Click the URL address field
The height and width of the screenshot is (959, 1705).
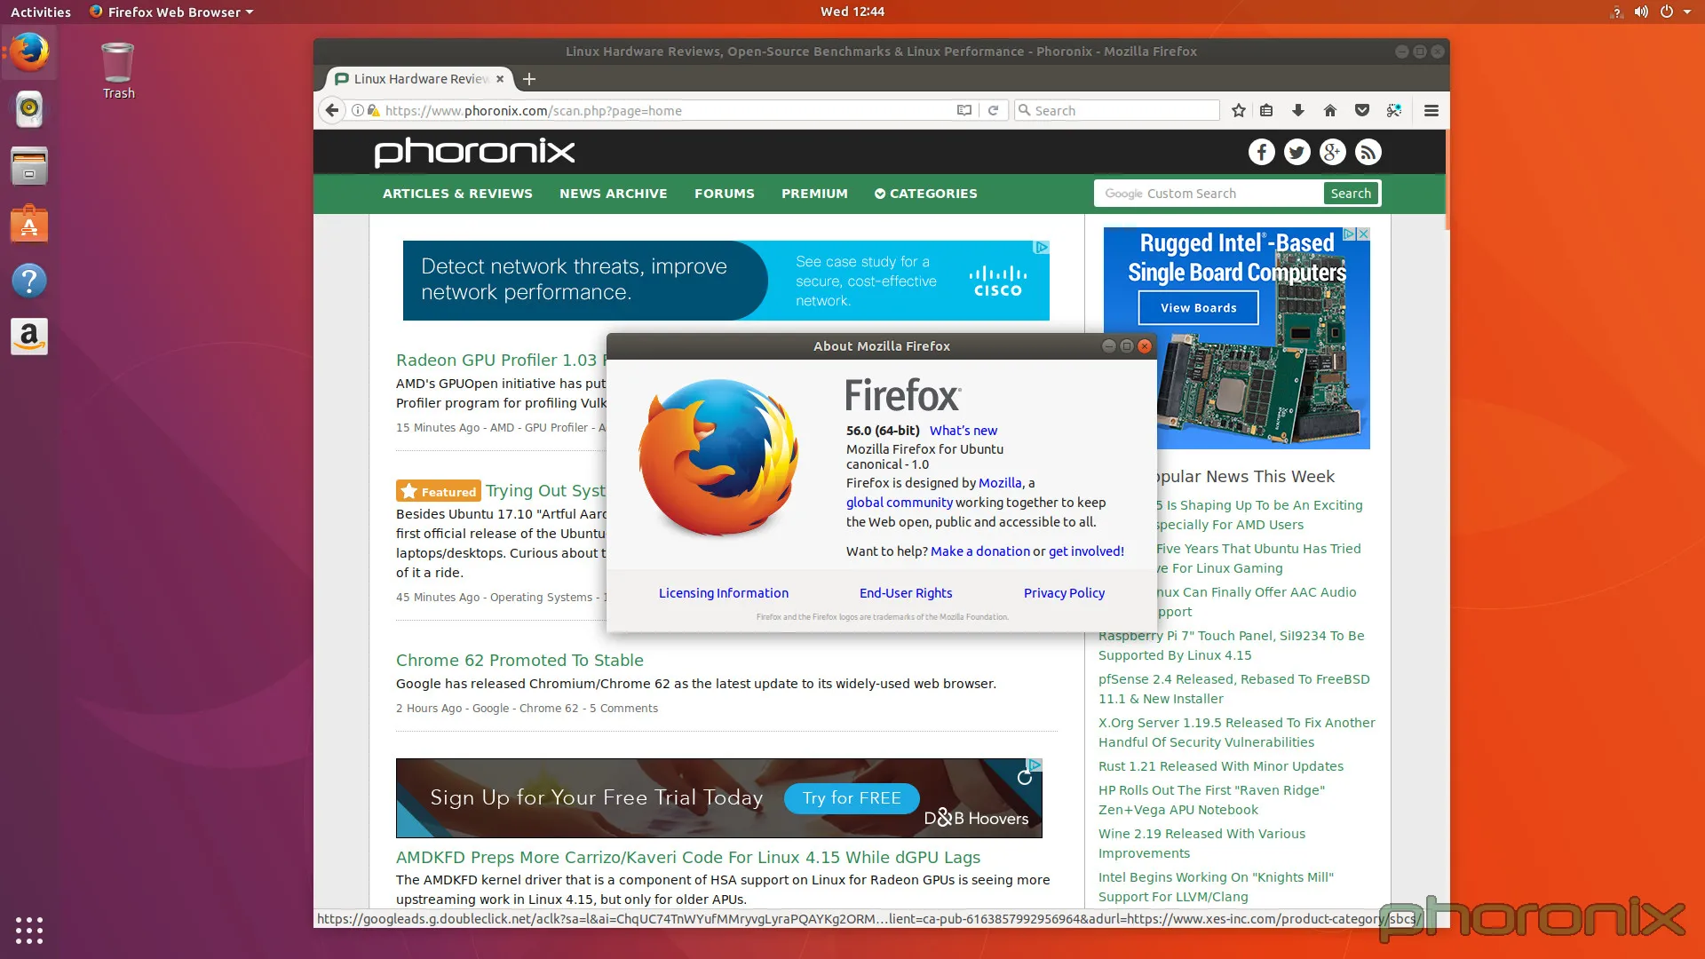click(666, 110)
